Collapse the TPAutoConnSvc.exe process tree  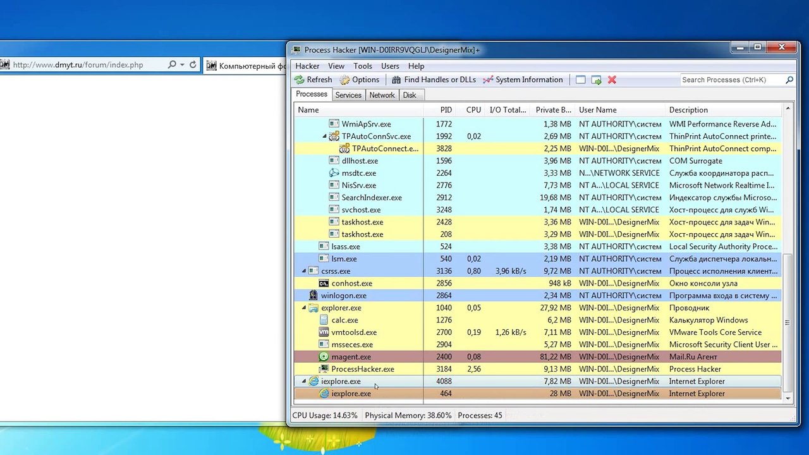pos(324,136)
